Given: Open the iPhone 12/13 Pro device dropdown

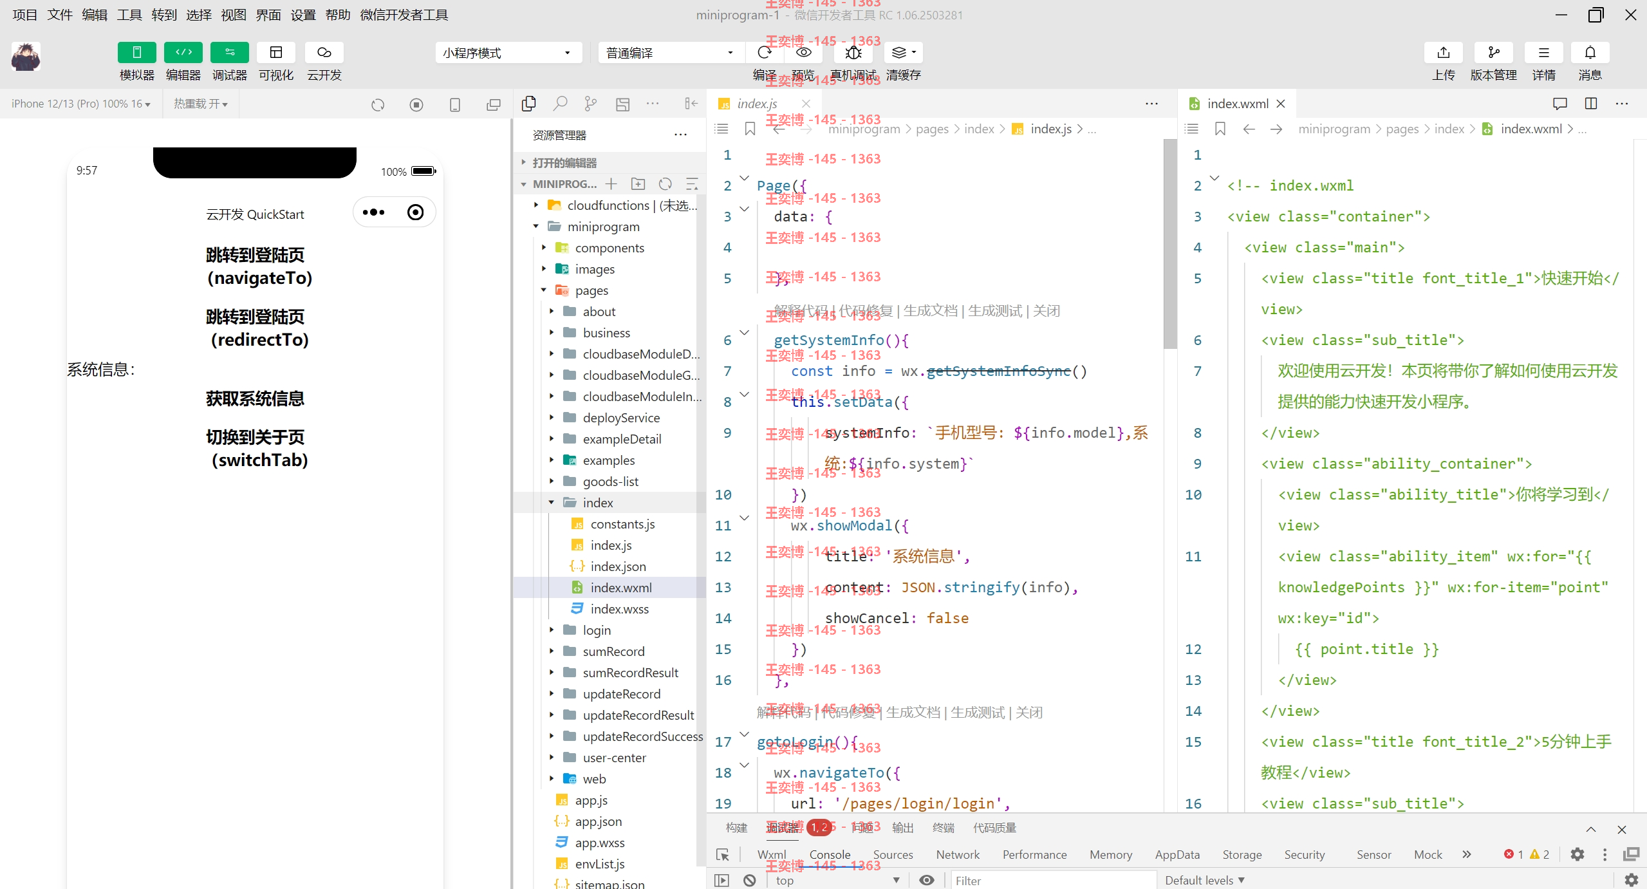Looking at the screenshot, I should tap(81, 104).
